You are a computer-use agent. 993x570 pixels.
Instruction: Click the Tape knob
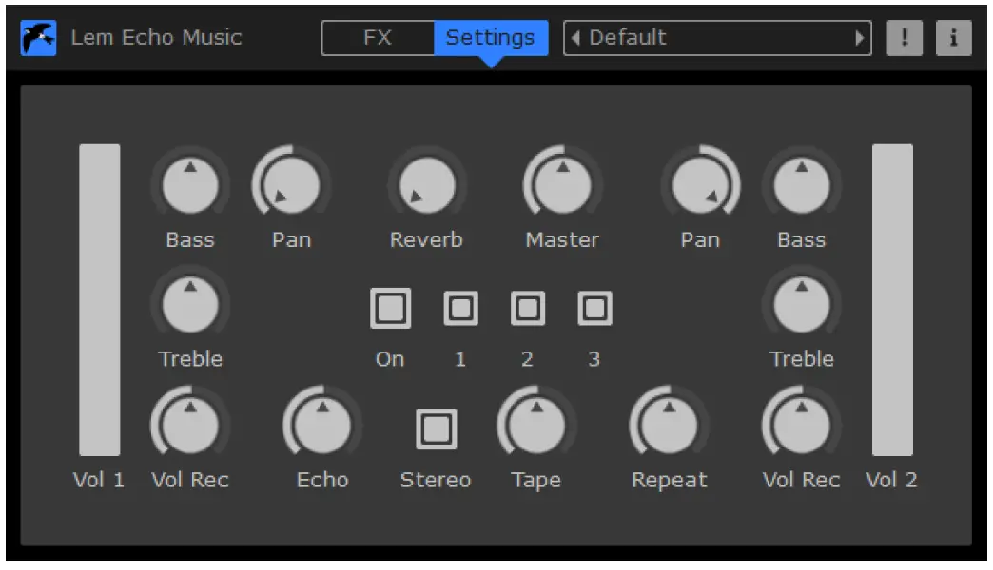click(x=535, y=423)
